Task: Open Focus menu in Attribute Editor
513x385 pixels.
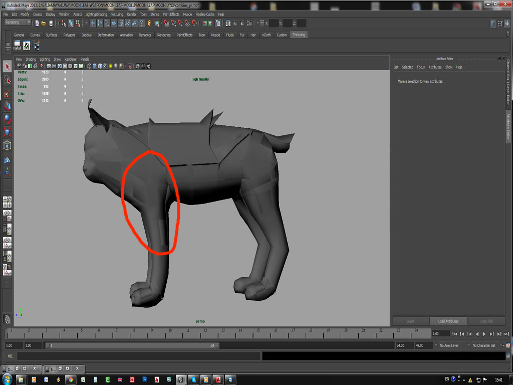Action: coord(421,67)
